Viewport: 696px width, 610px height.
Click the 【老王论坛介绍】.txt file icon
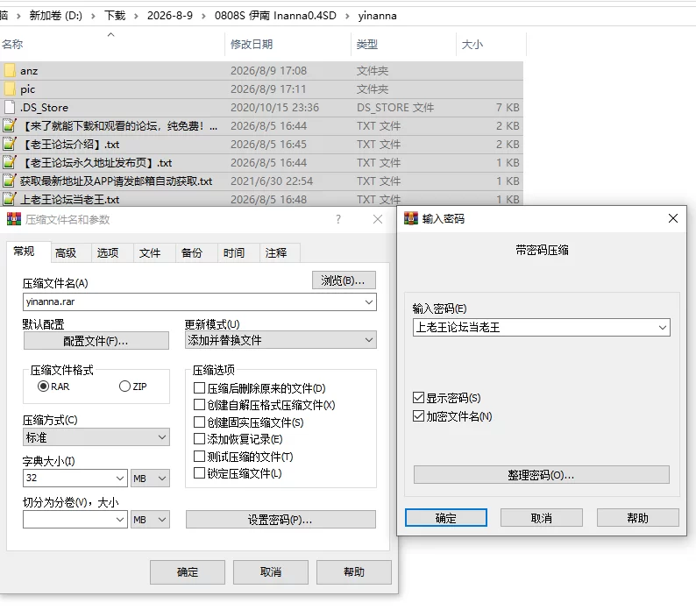point(10,145)
